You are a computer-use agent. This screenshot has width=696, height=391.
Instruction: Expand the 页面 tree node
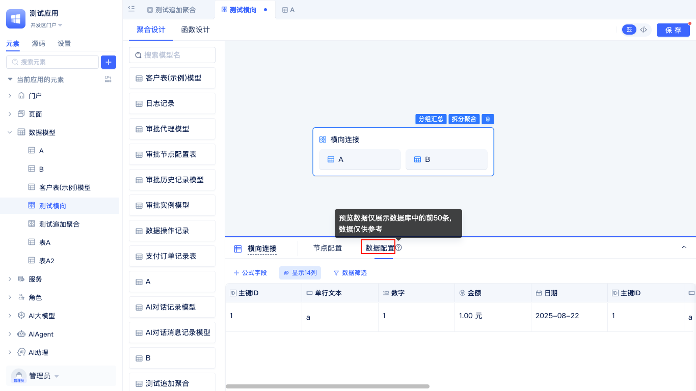click(x=10, y=114)
